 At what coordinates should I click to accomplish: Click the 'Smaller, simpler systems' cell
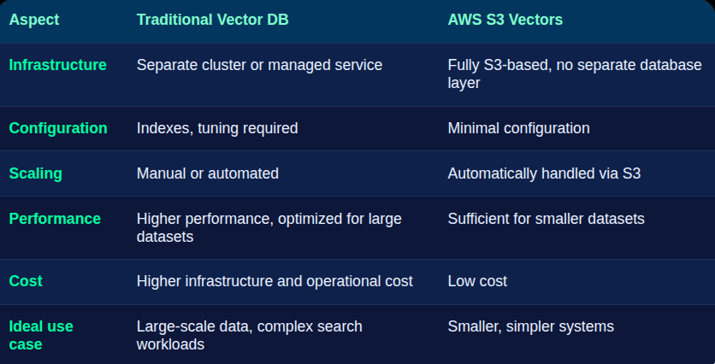tap(531, 326)
